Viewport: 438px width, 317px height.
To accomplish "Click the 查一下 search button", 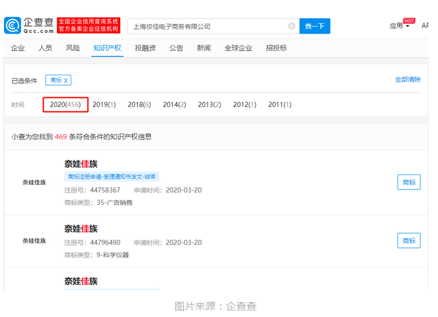I will point(314,26).
